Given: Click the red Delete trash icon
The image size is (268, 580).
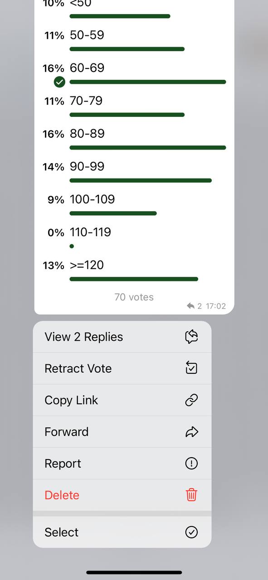Looking at the screenshot, I should (191, 495).
